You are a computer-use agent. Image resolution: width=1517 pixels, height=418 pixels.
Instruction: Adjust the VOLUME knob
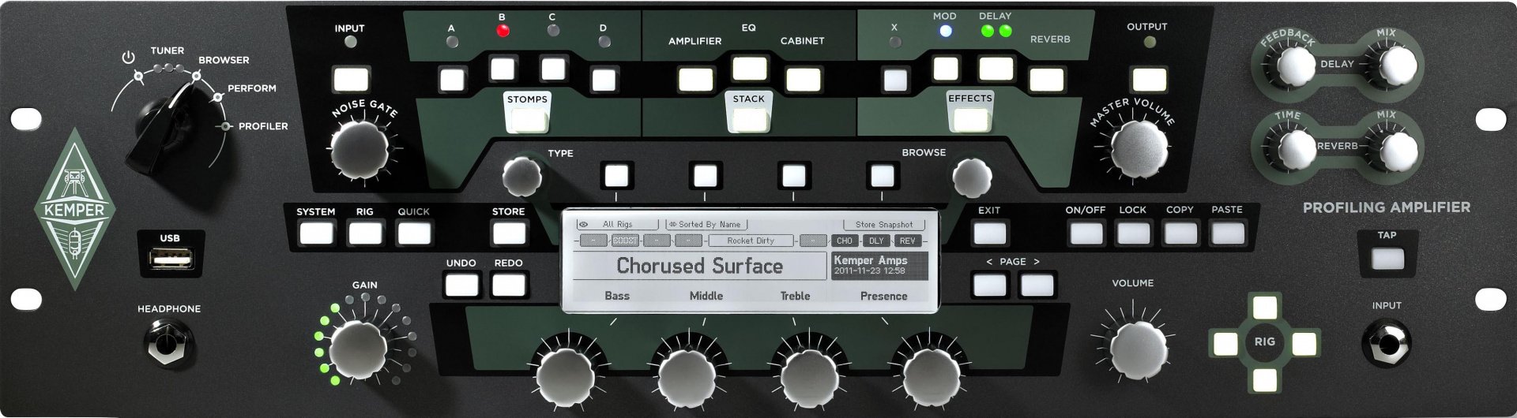[x=1139, y=349]
